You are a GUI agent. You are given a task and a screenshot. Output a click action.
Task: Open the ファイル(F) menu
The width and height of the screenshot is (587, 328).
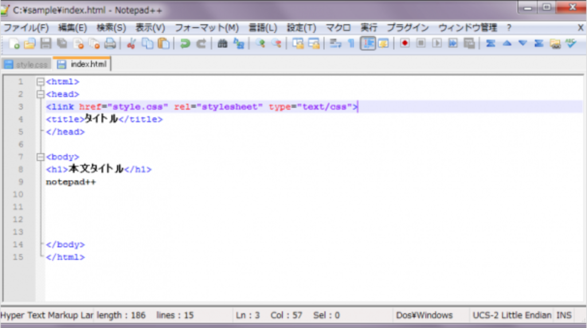tap(26, 28)
